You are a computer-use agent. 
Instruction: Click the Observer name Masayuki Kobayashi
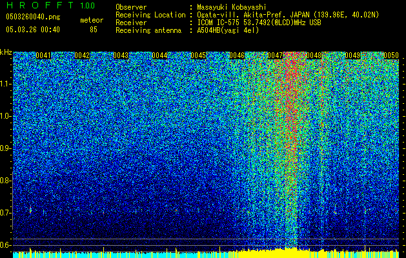click(232, 7)
